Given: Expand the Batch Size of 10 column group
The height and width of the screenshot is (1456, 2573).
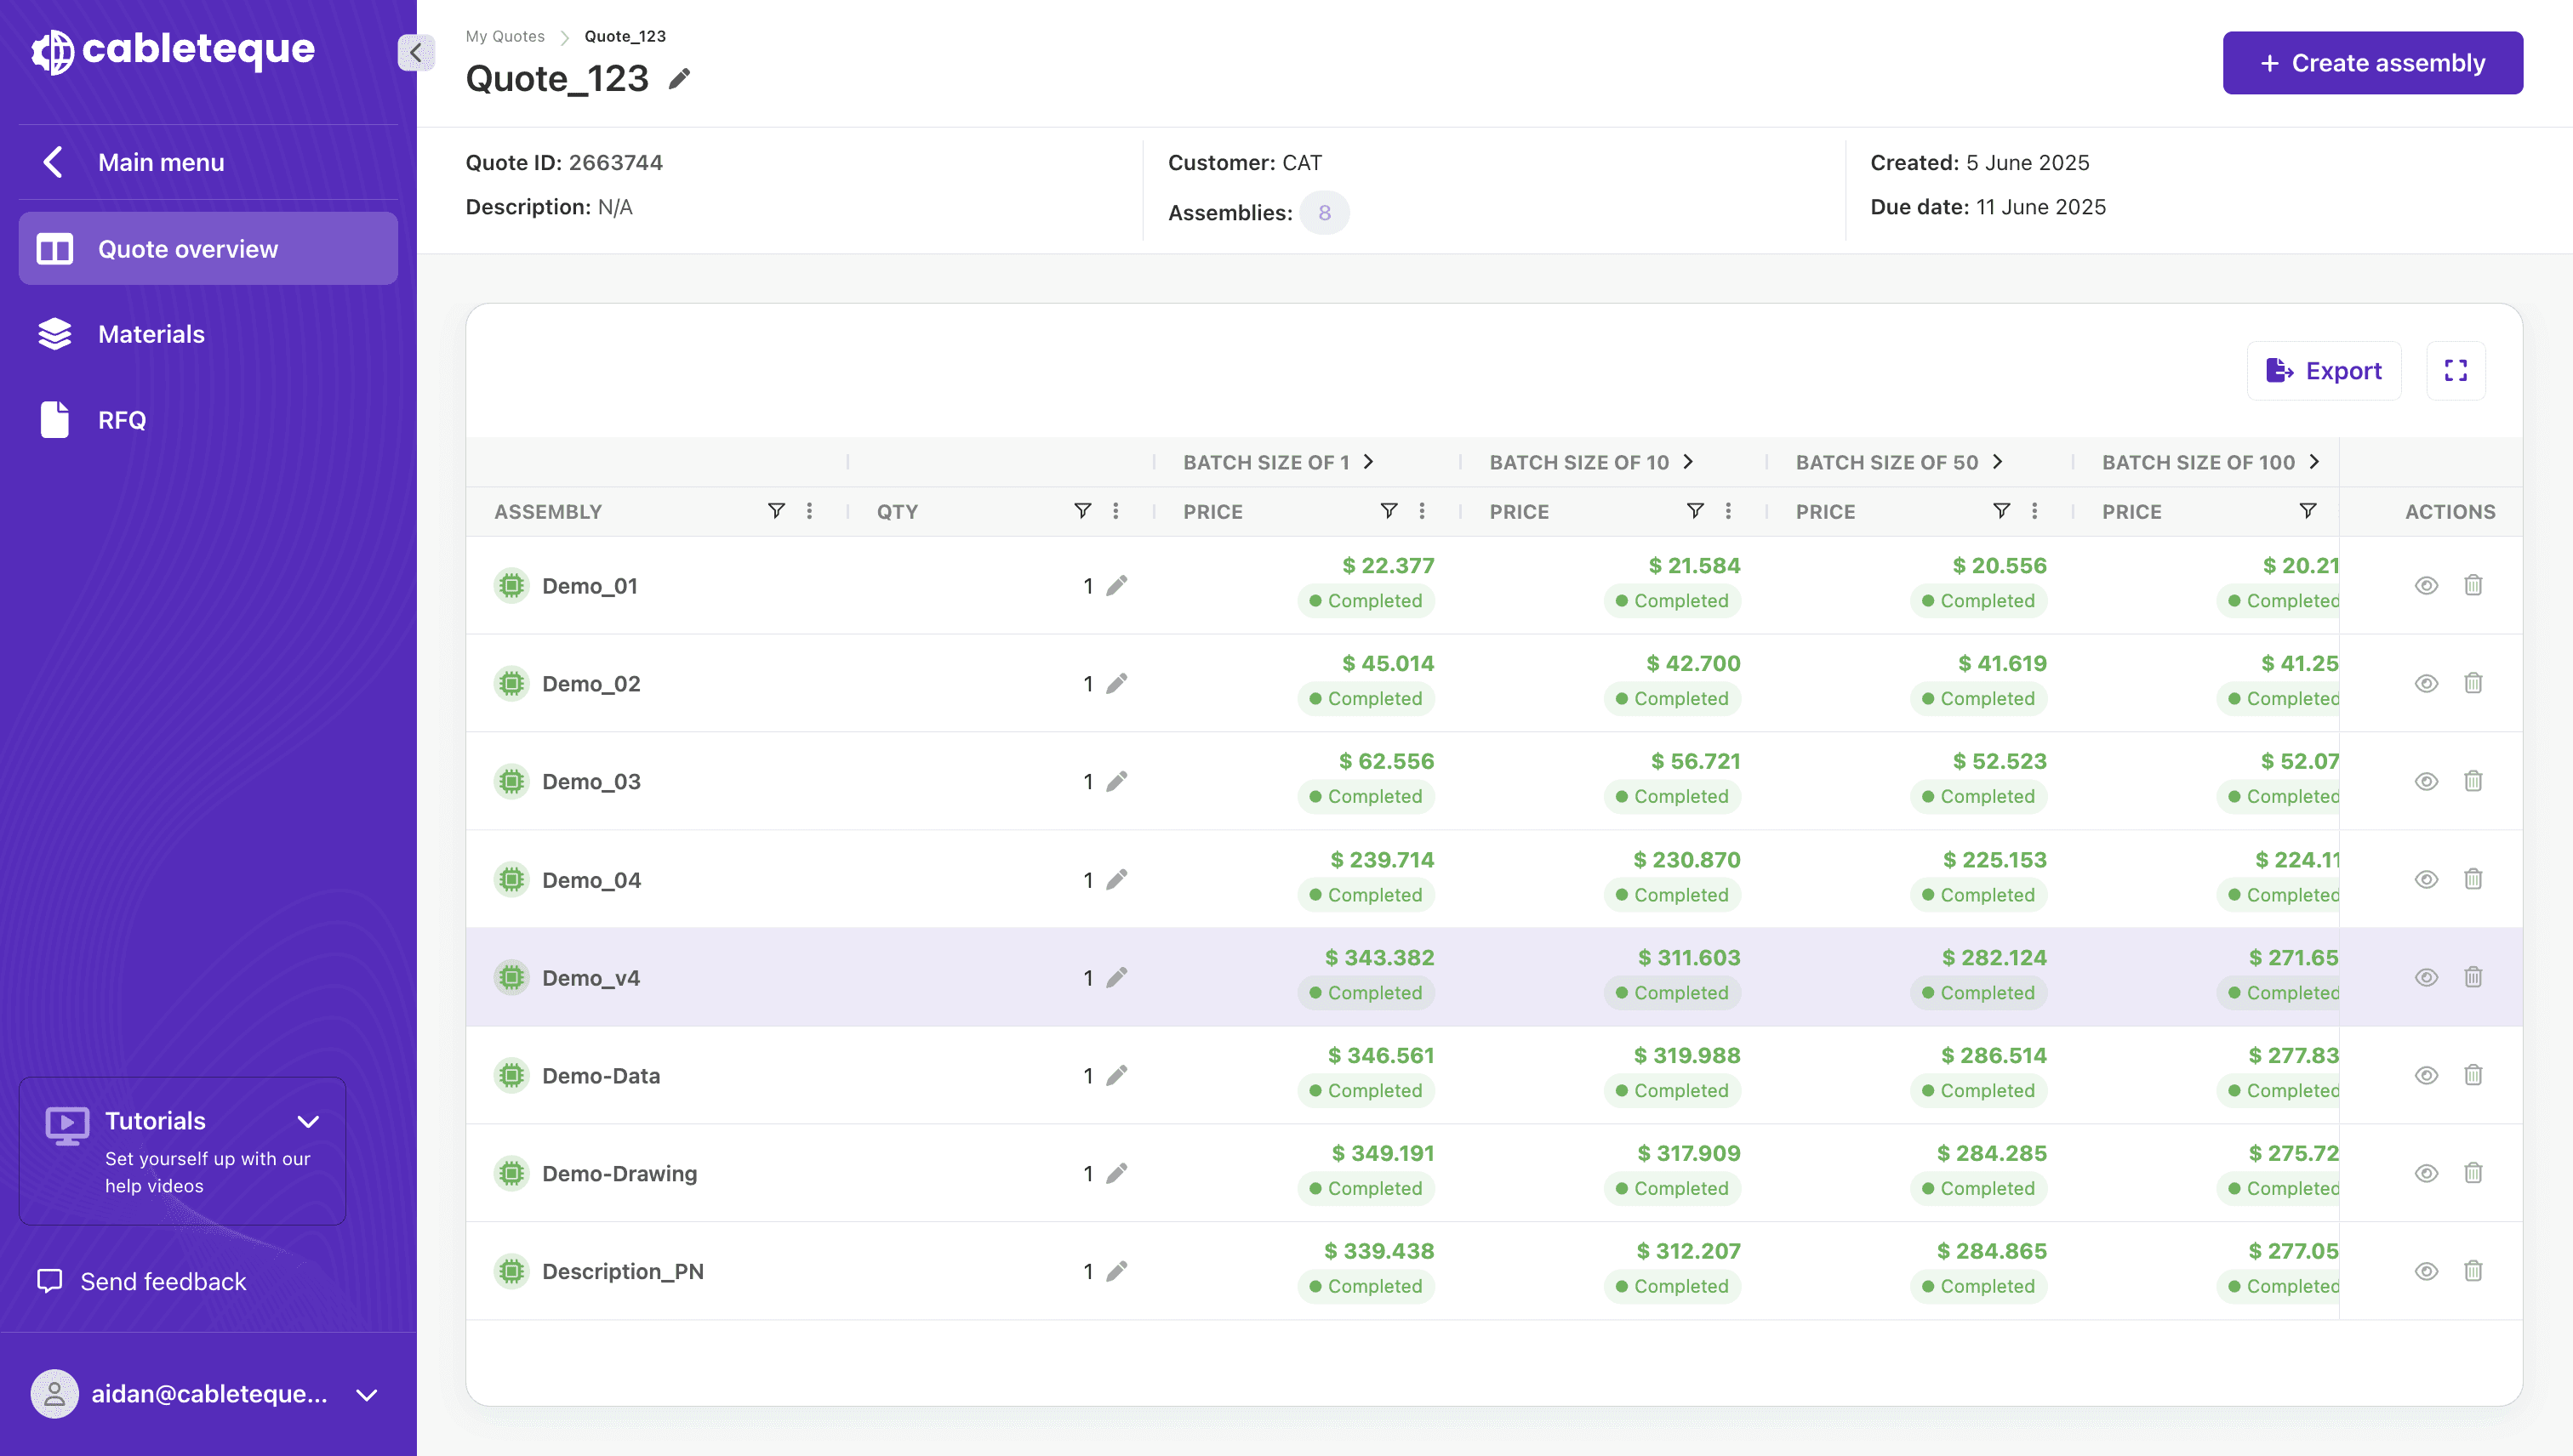Looking at the screenshot, I should pyautogui.click(x=1689, y=461).
